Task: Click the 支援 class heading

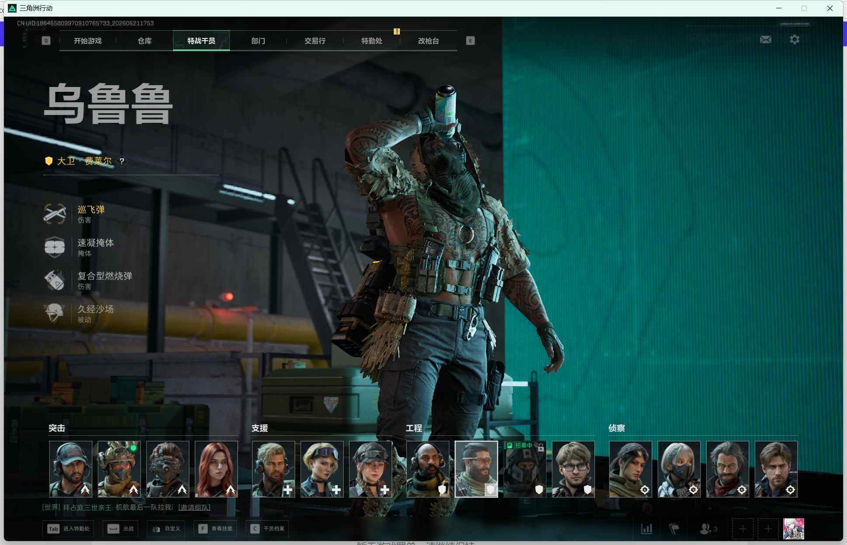Action: click(260, 428)
